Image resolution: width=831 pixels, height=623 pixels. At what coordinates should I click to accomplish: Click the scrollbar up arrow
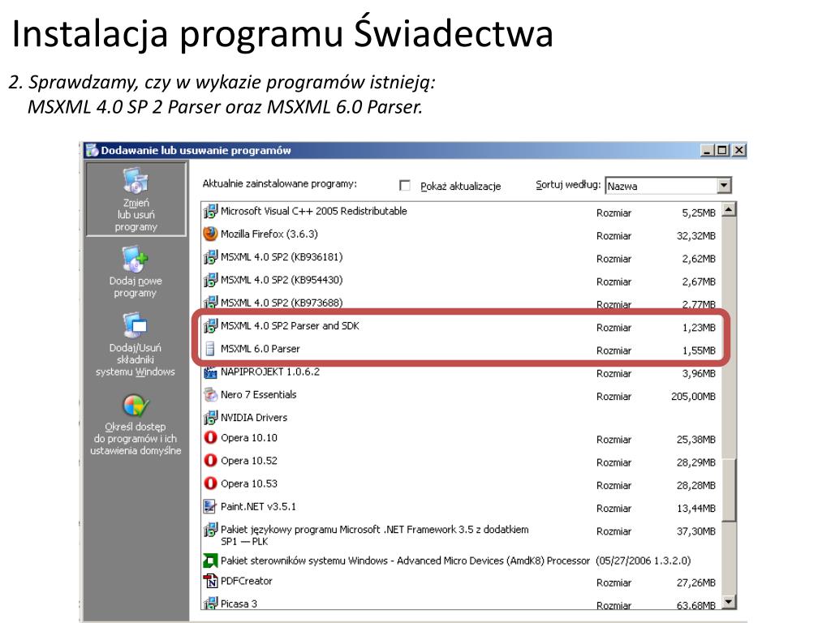(730, 210)
